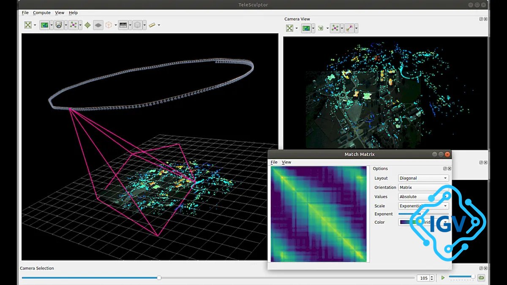Click feature points icon in Camera View toolbar
Viewport: 507px width, 285px height.
click(321, 28)
